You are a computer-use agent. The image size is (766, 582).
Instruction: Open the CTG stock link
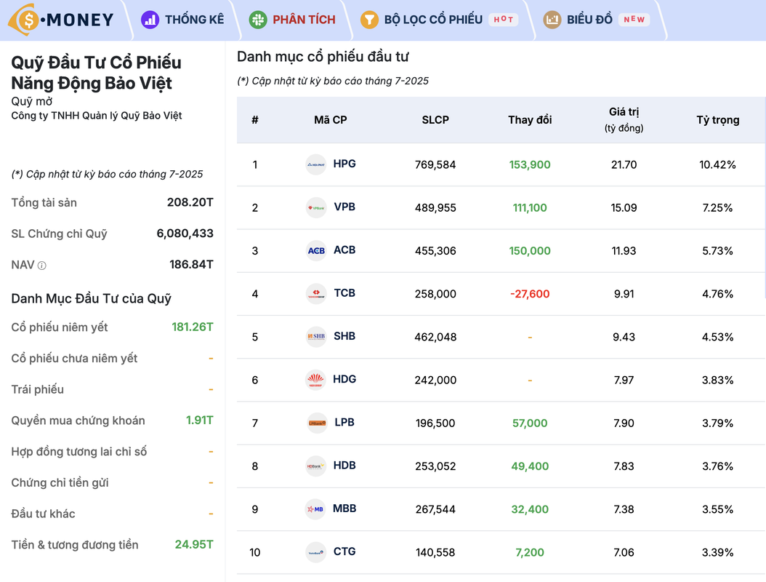coord(344,551)
